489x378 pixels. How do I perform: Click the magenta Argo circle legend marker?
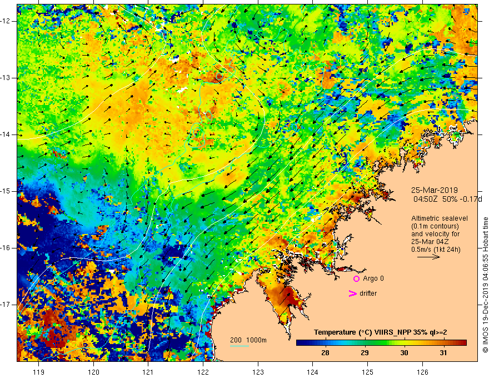click(x=356, y=278)
